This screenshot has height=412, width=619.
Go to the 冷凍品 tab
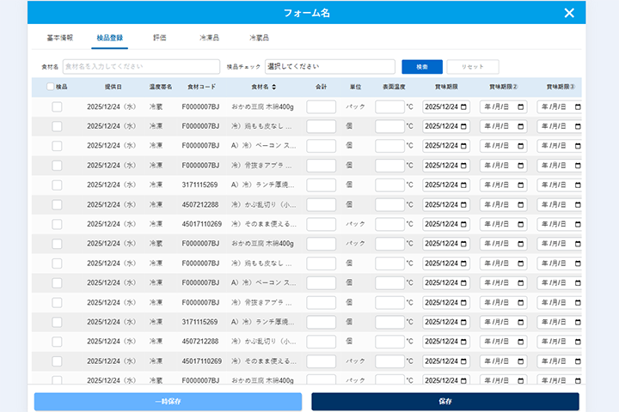(209, 38)
